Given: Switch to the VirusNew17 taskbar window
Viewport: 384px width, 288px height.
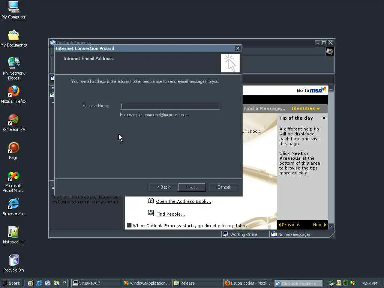Looking at the screenshot, I should pyautogui.click(x=96, y=283).
